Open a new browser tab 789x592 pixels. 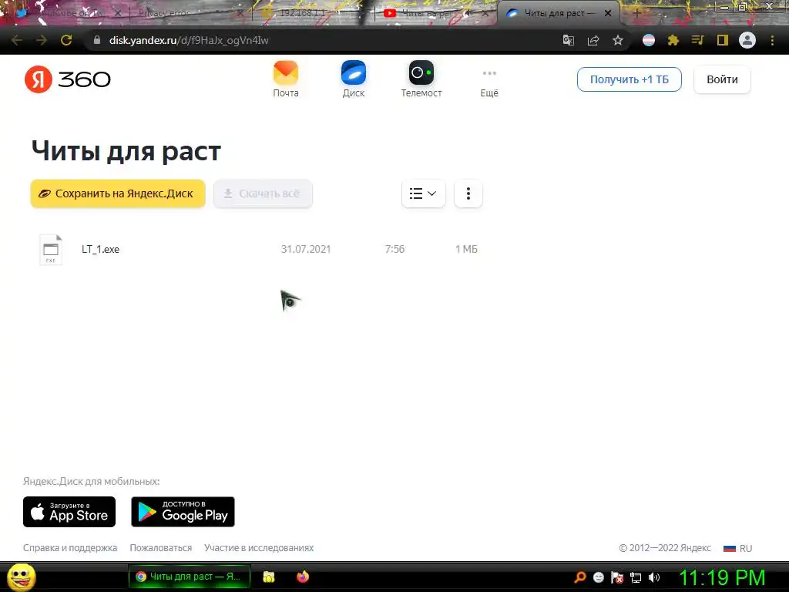[636, 14]
